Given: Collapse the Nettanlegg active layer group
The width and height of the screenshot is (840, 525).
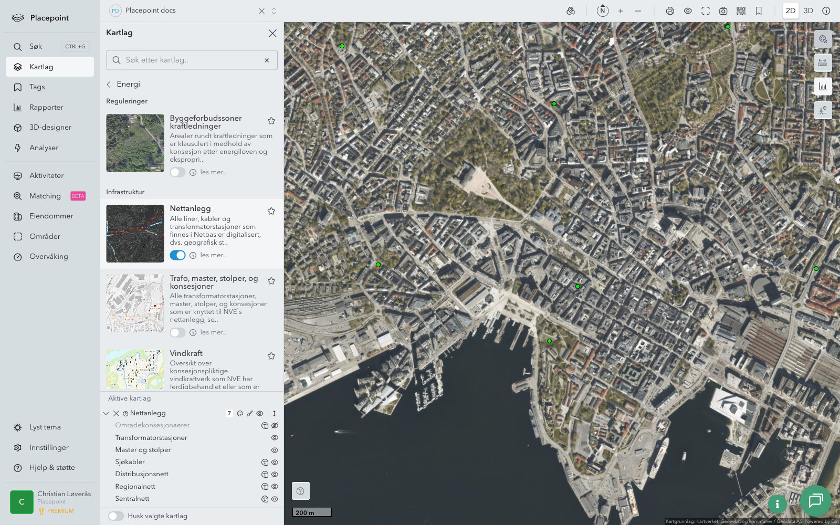Looking at the screenshot, I should [x=106, y=414].
